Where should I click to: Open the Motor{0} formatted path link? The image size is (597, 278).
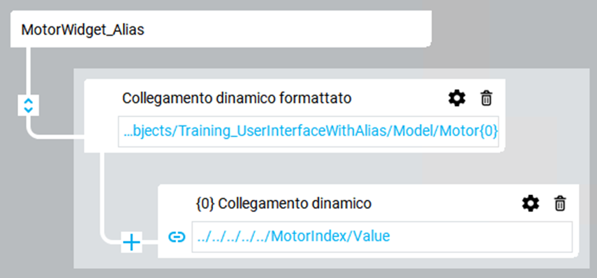pyautogui.click(x=311, y=131)
